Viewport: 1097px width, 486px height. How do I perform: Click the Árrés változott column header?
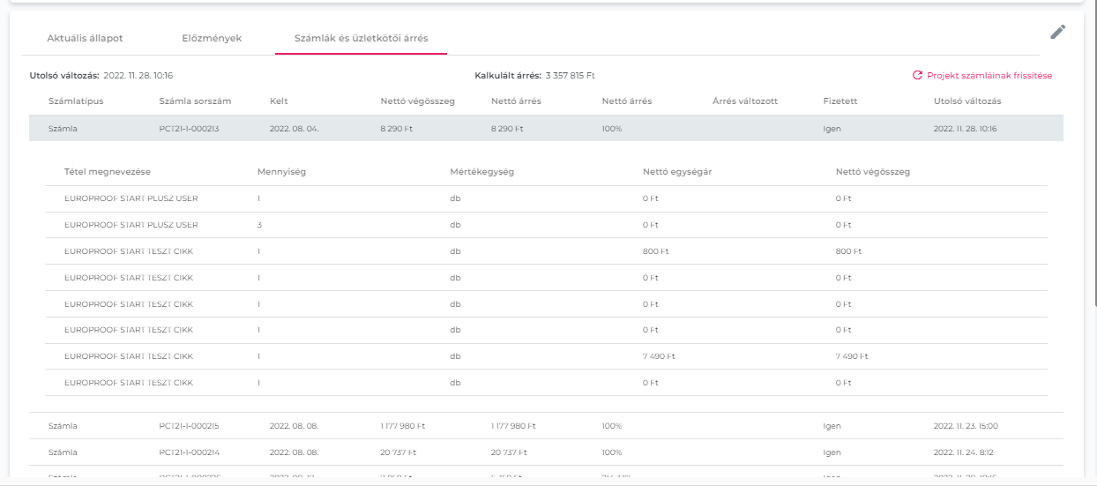745,101
